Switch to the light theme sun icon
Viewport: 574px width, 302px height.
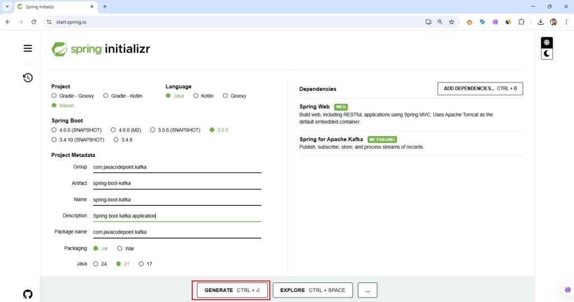tap(547, 43)
